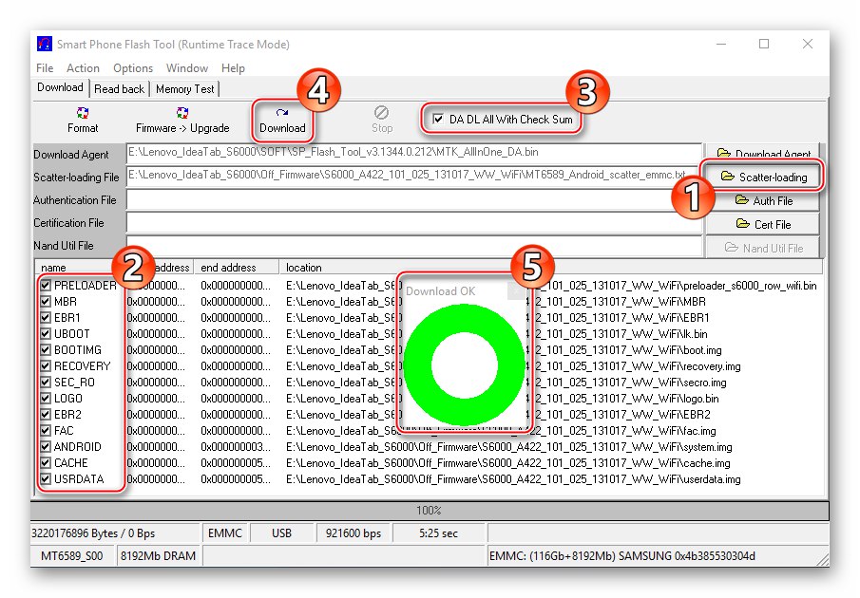Toggle the SEC_RO partition checkbox
Viewport: 860px width, 598px height.
click(x=46, y=383)
